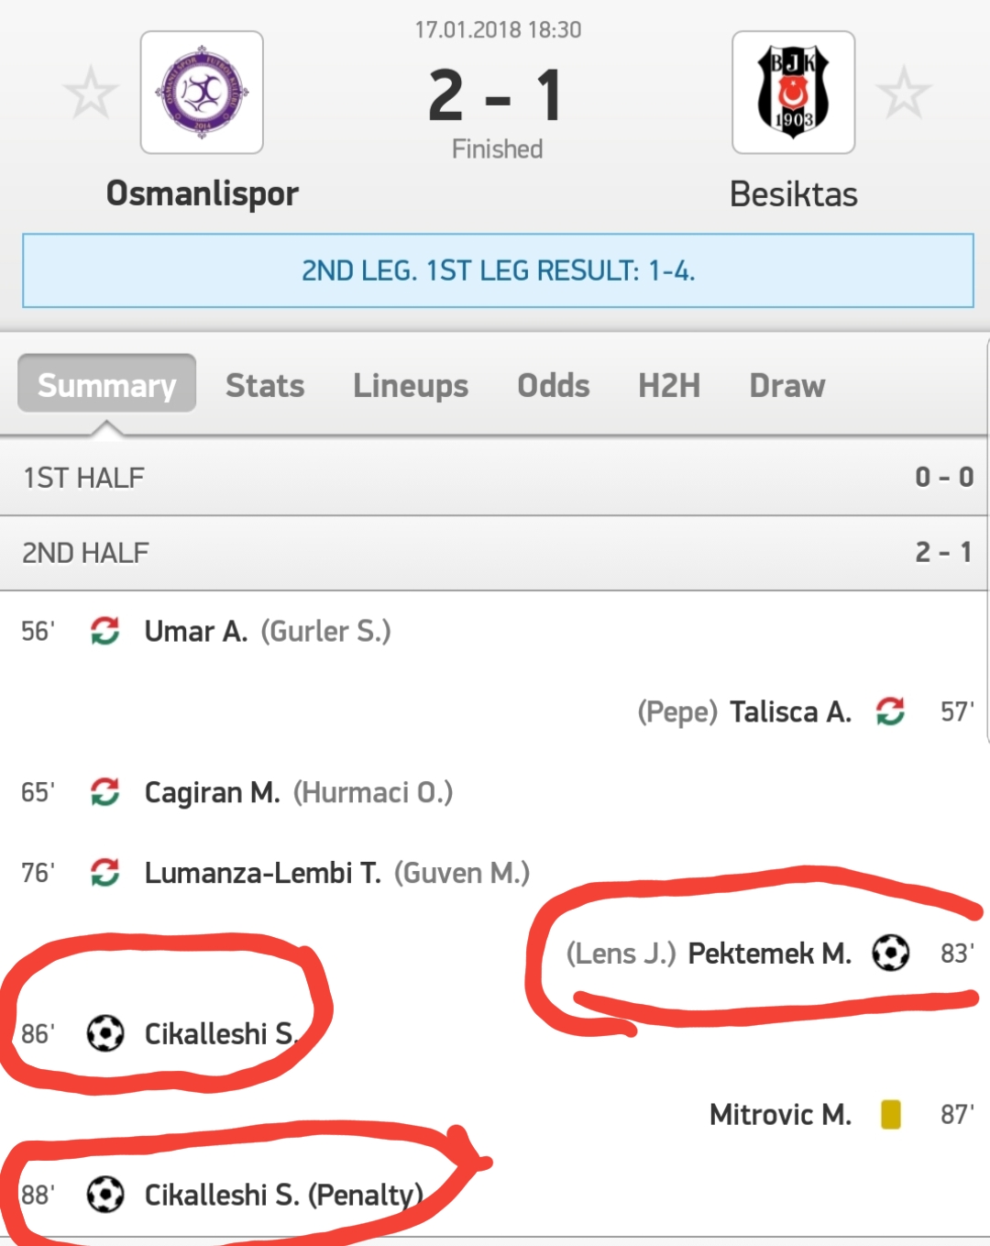This screenshot has height=1246, width=990.
Task: Favorite Besiktas with the star icon
Action: click(x=904, y=93)
